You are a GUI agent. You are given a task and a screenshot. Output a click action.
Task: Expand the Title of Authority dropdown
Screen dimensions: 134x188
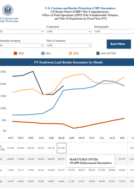tap(69, 46)
